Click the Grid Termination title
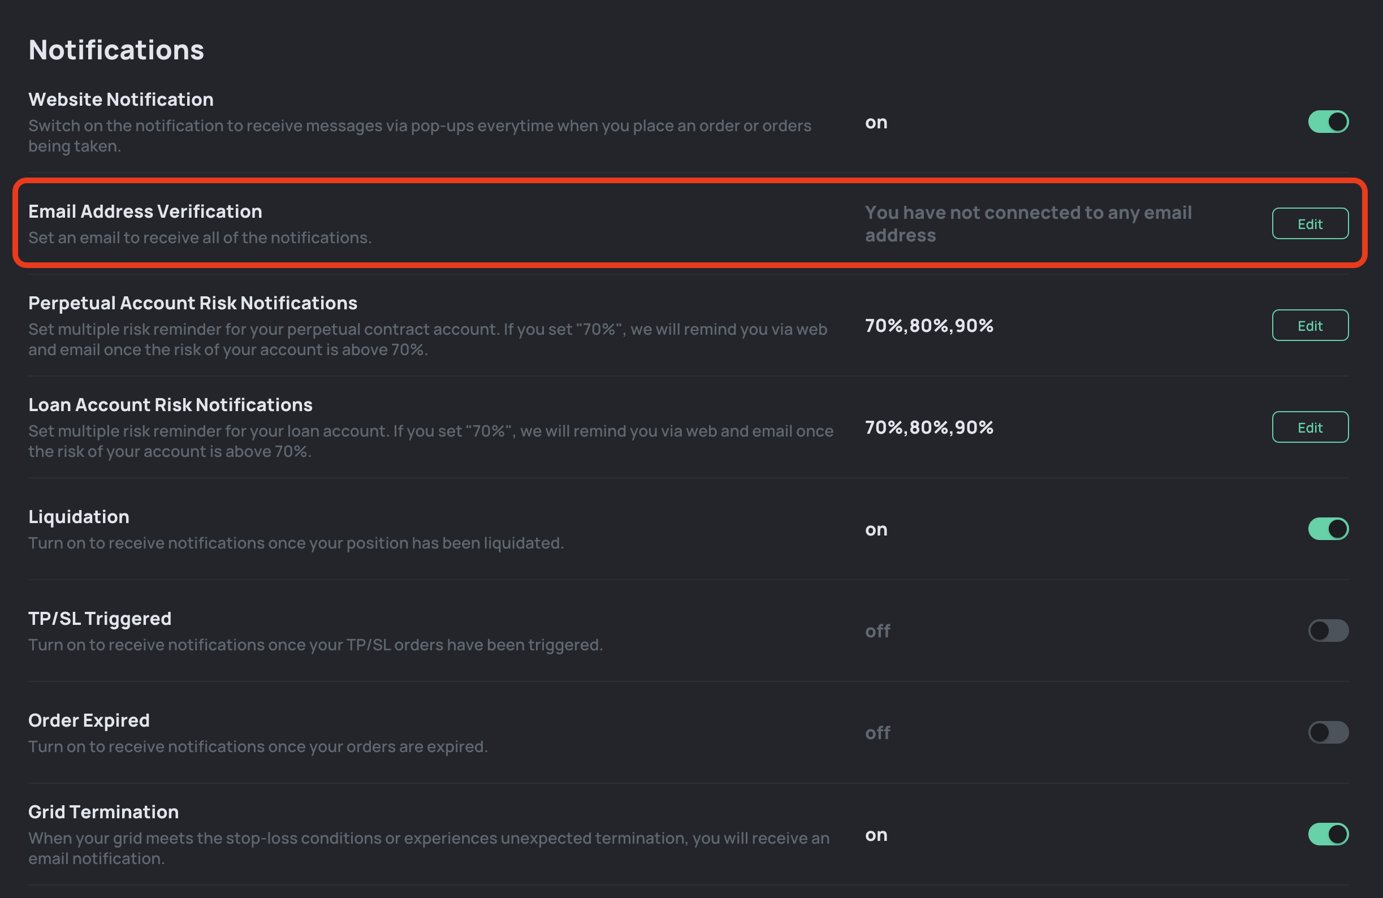The height and width of the screenshot is (898, 1383). pyautogui.click(x=103, y=812)
